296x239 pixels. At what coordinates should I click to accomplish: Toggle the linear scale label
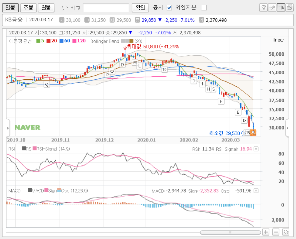pyautogui.click(x=279, y=40)
